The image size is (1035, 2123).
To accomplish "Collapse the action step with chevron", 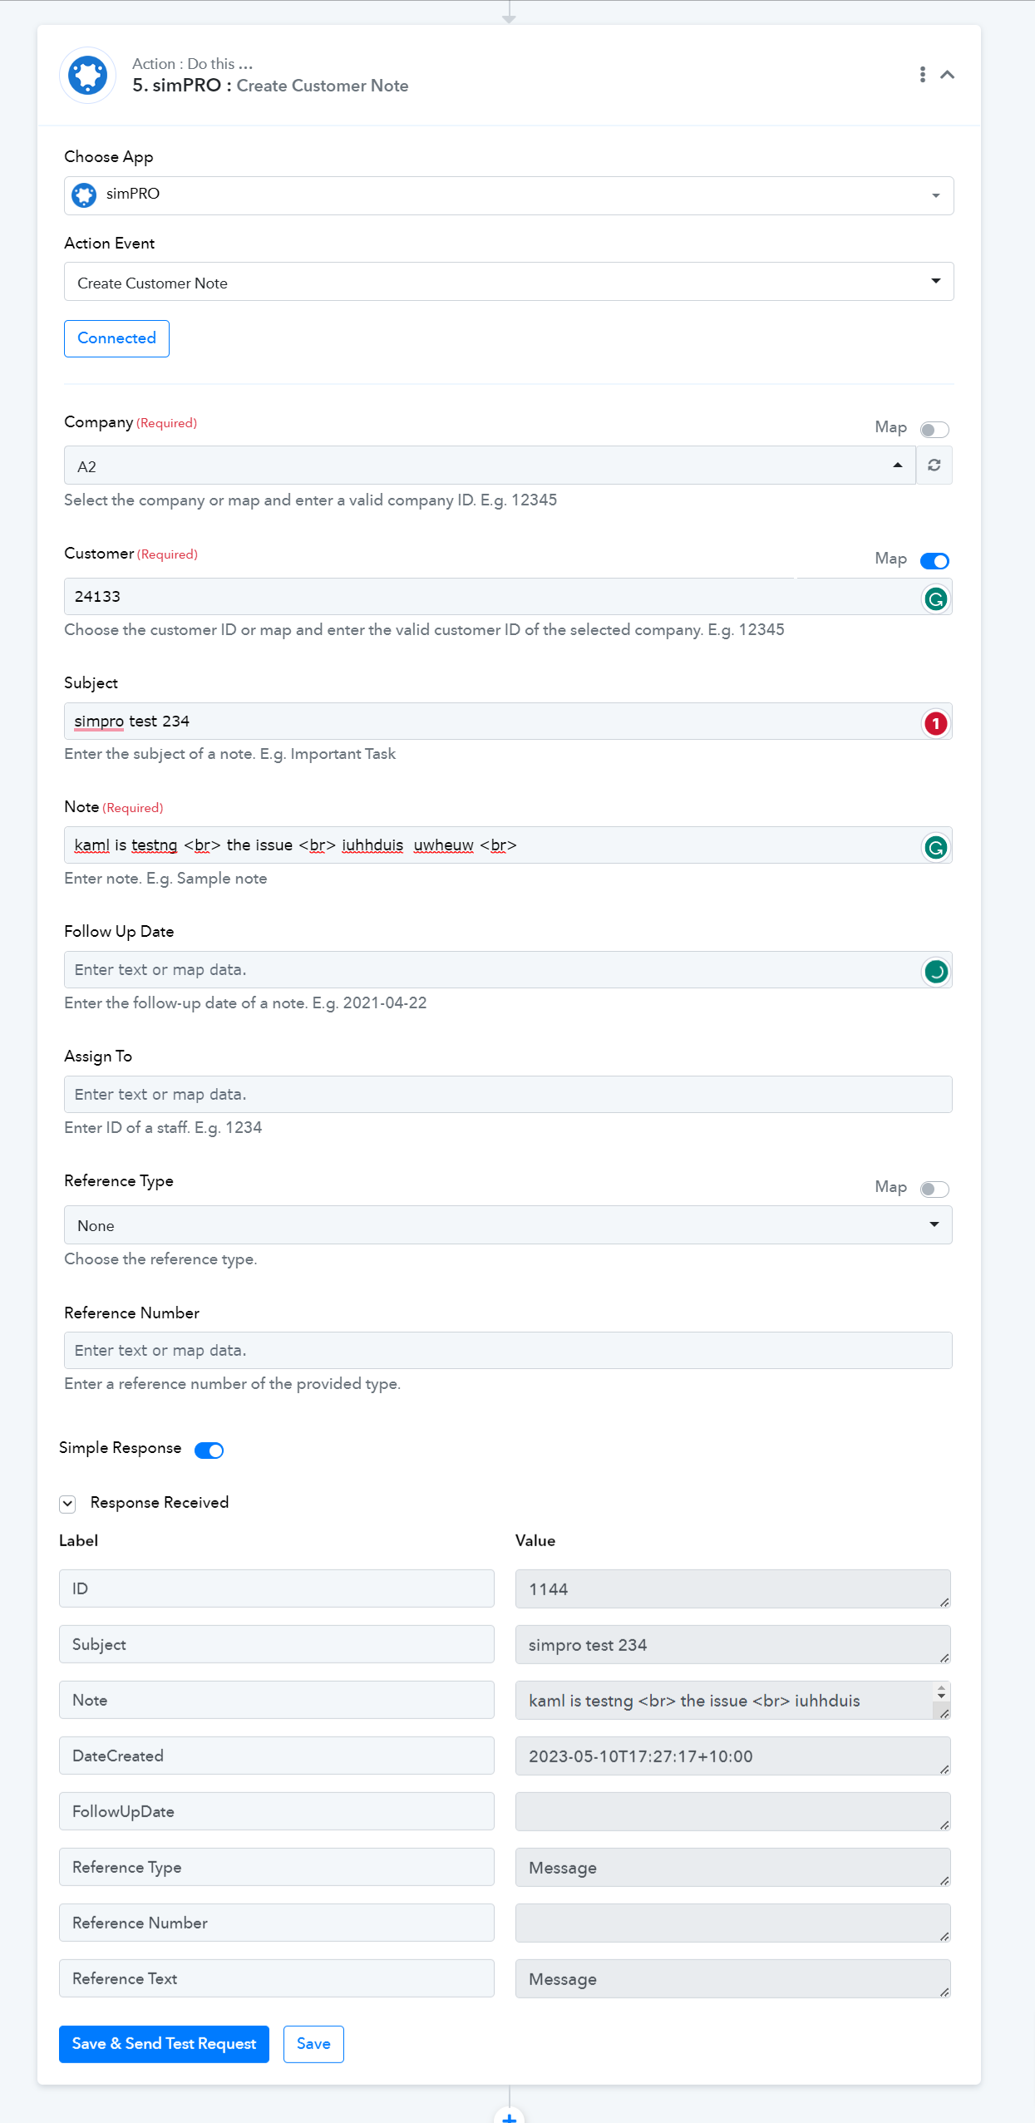I will click(947, 75).
